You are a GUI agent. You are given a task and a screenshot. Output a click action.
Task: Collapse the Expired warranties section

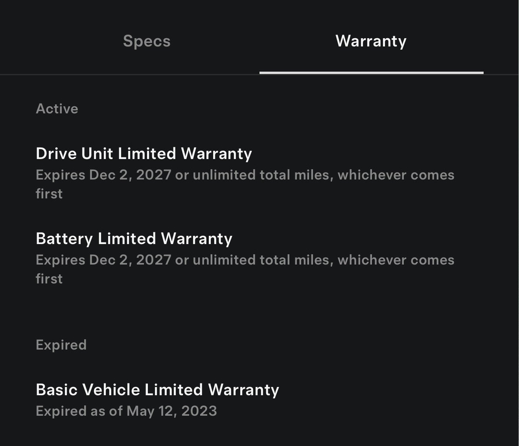pos(61,344)
